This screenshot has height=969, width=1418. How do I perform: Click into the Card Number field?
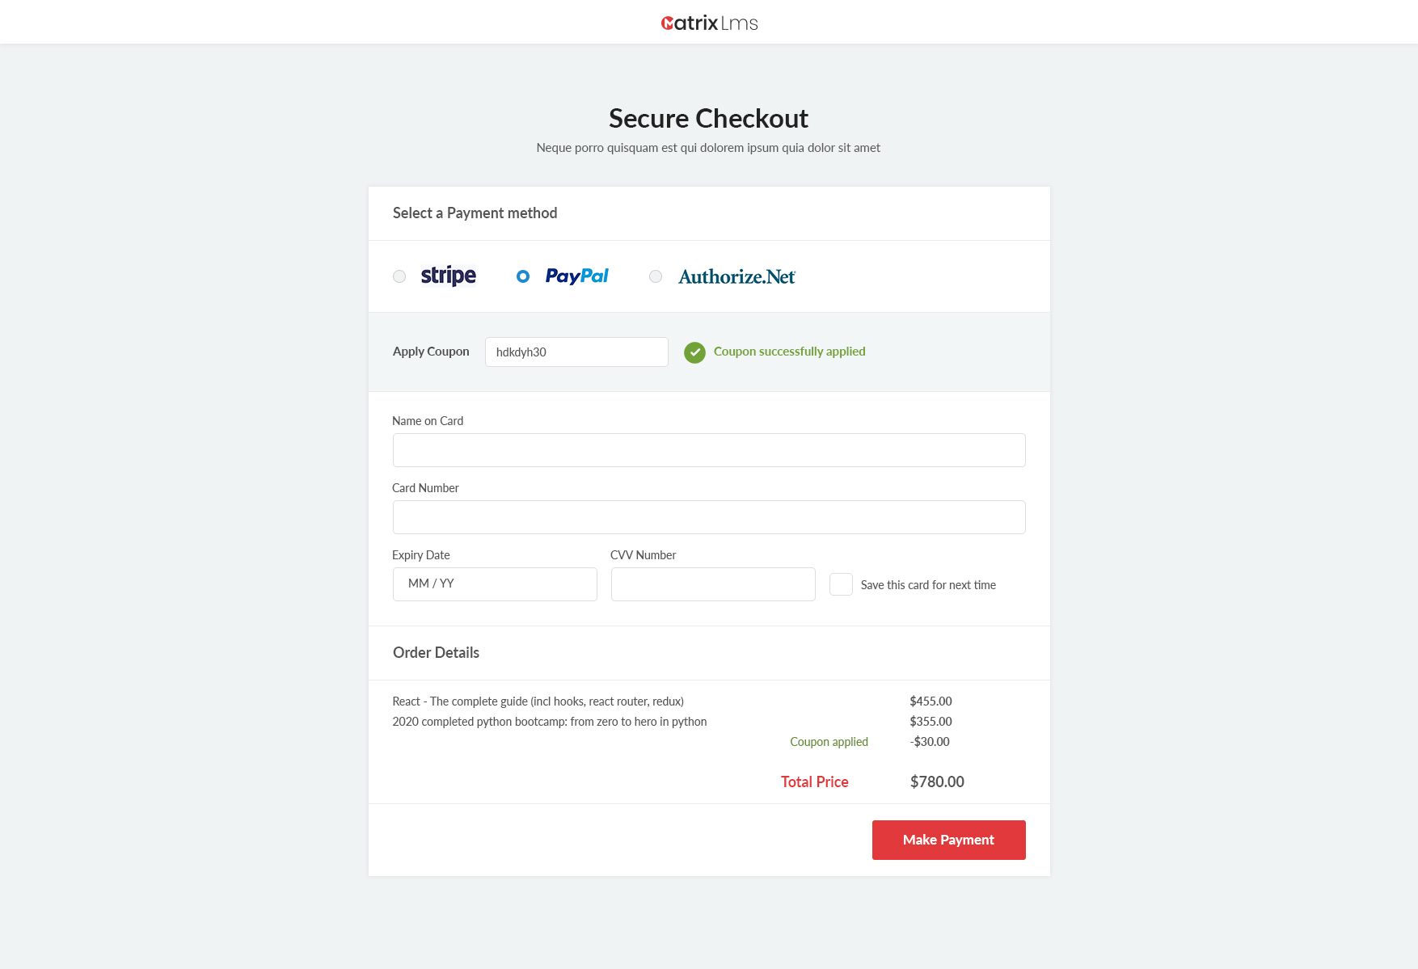(x=709, y=517)
